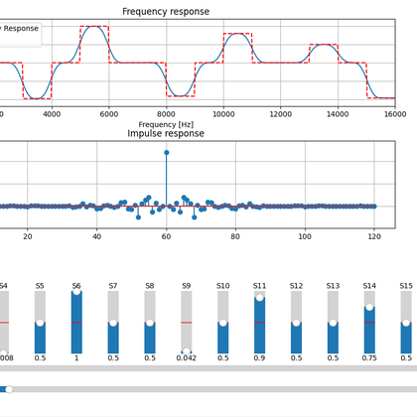Click the '4000' frequency tick label
This screenshot has height=417, width=417.
coord(52,114)
